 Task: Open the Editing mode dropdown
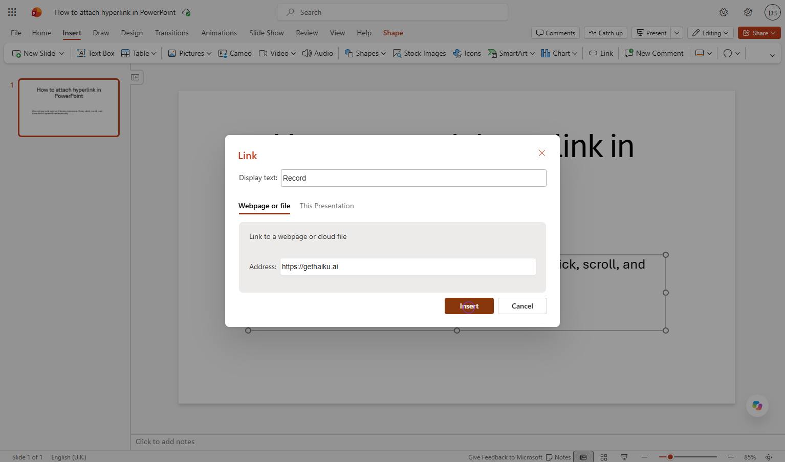point(710,33)
